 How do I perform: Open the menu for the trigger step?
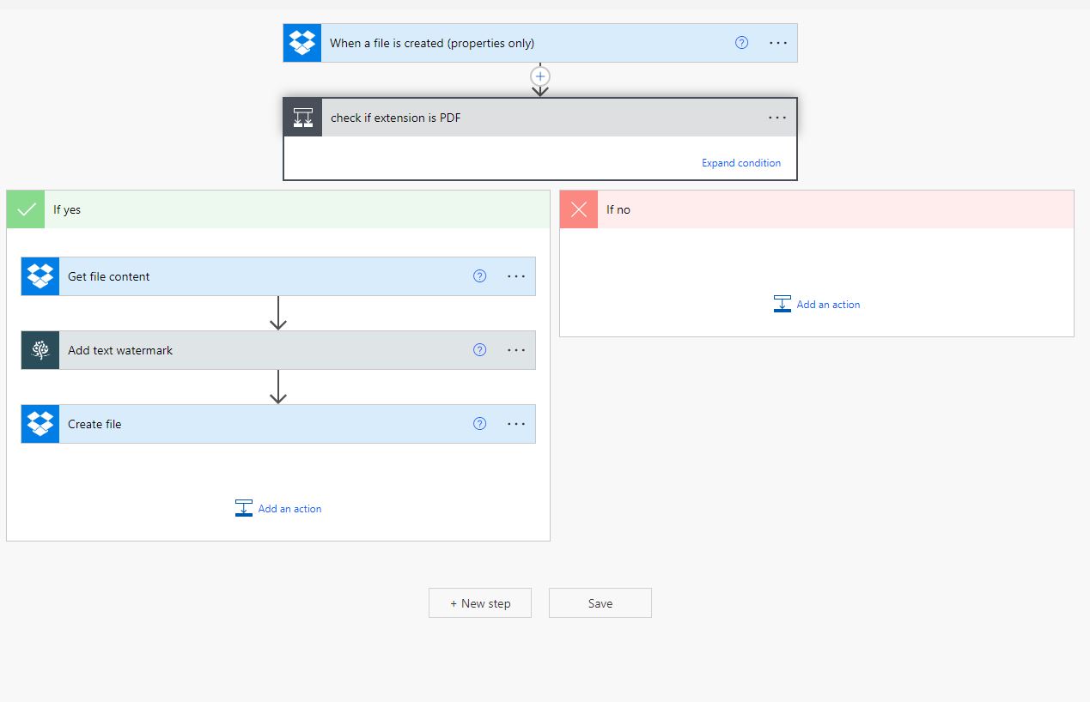point(776,42)
